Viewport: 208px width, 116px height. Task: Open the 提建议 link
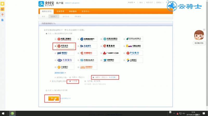click(x=159, y=3)
